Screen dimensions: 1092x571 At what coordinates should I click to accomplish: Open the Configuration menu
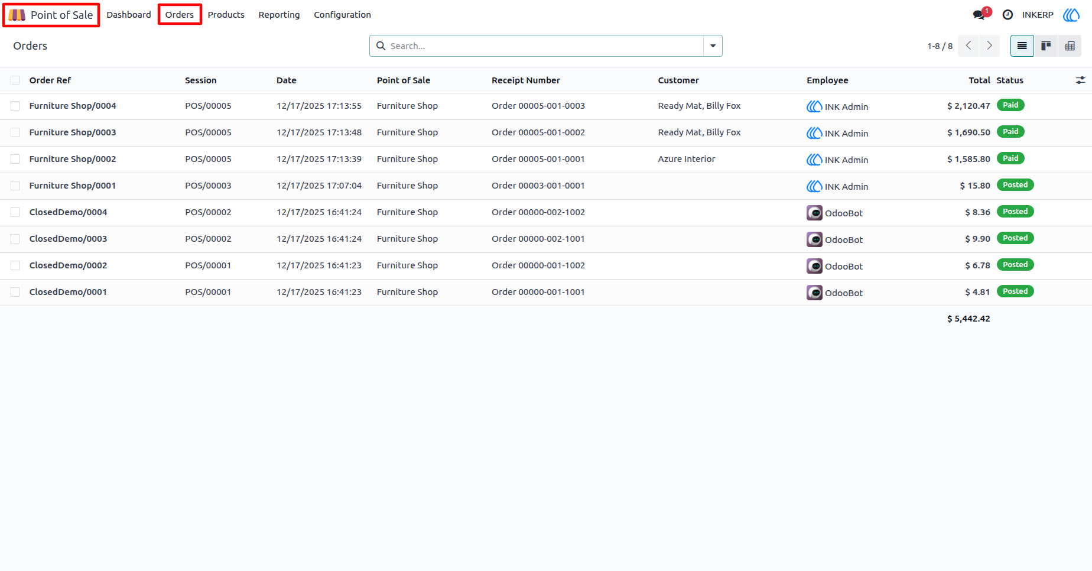pyautogui.click(x=342, y=15)
